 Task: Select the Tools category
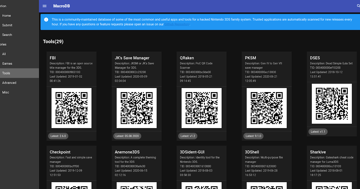[19, 73]
